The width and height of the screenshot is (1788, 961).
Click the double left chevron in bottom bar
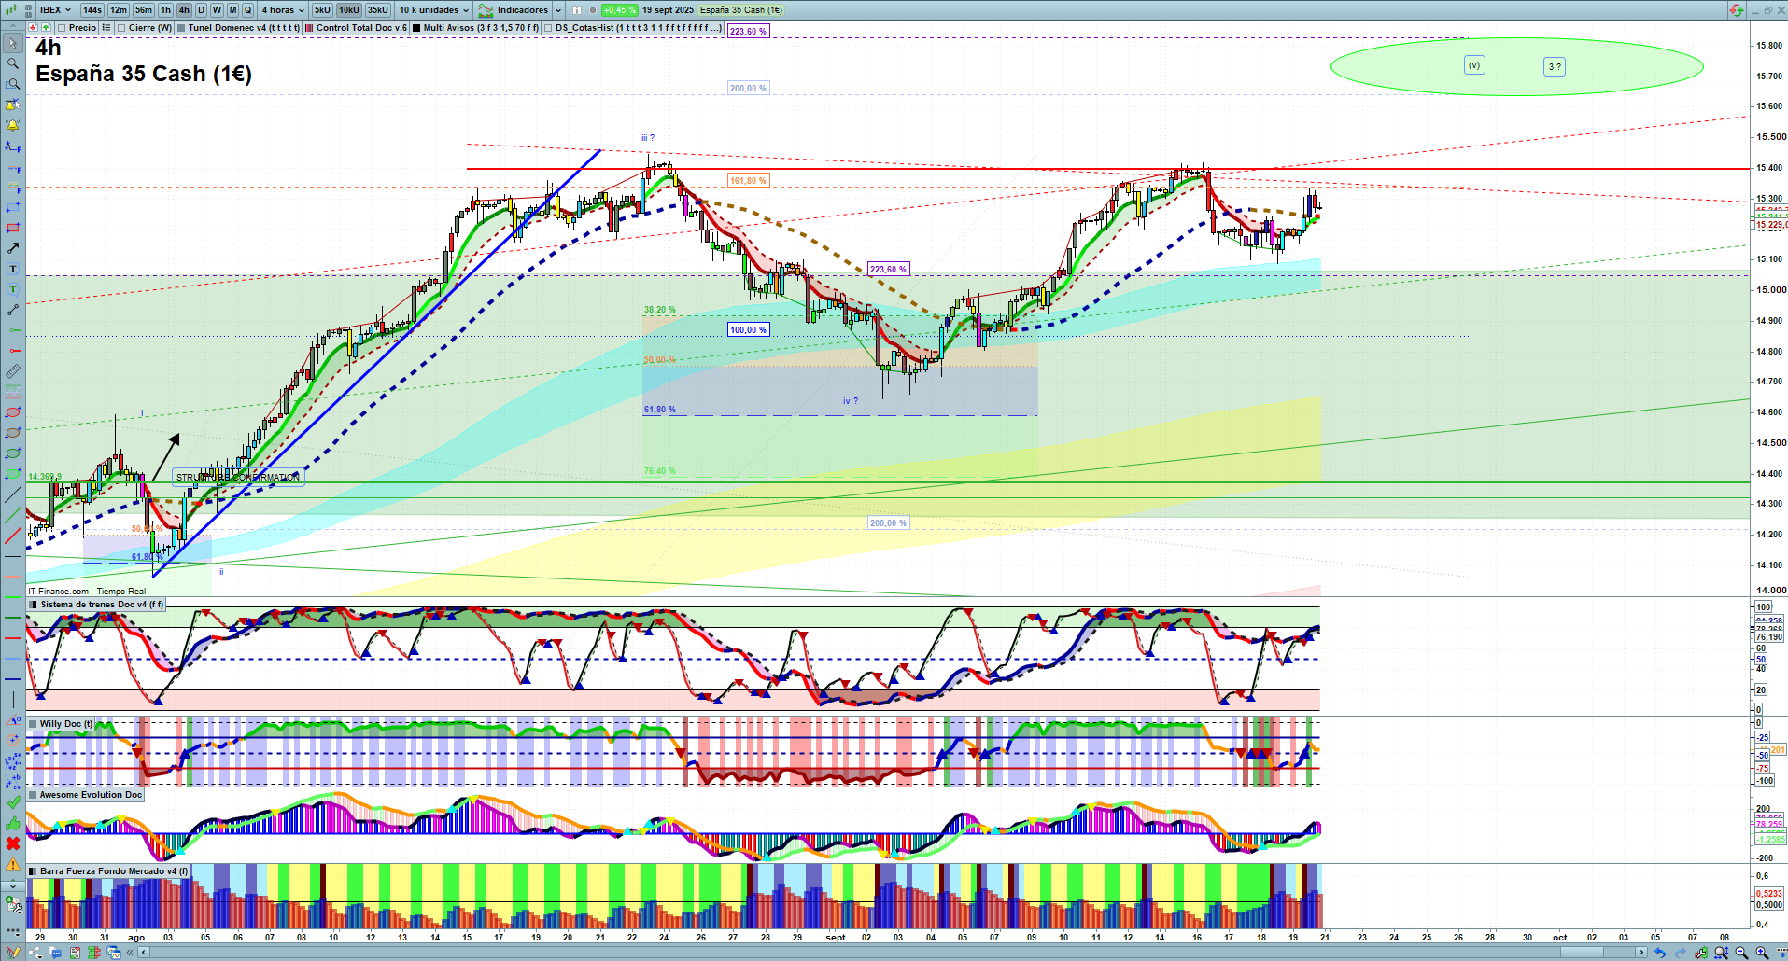[130, 953]
